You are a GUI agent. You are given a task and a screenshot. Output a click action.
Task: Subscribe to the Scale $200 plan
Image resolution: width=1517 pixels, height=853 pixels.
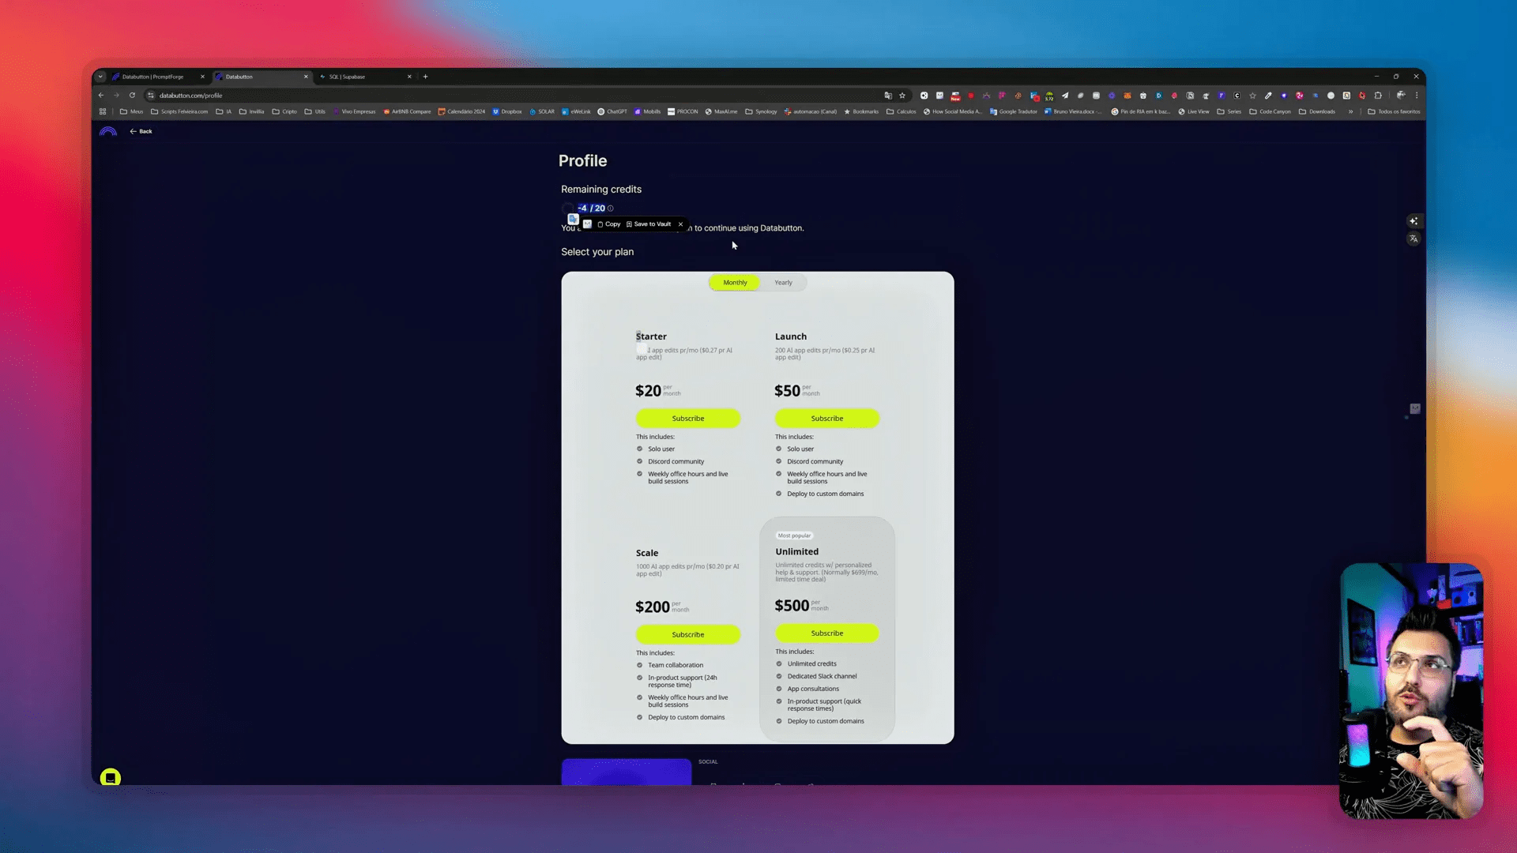[x=688, y=635]
